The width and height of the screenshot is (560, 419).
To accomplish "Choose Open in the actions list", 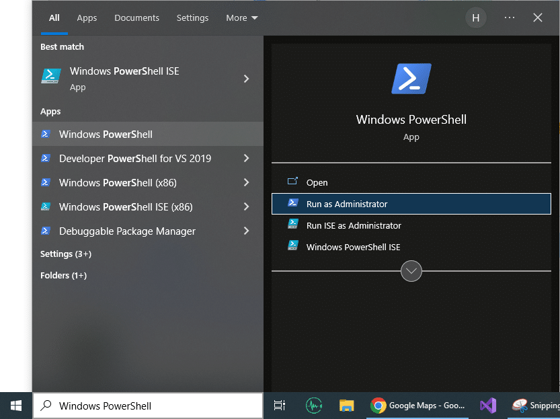I will tap(411, 182).
